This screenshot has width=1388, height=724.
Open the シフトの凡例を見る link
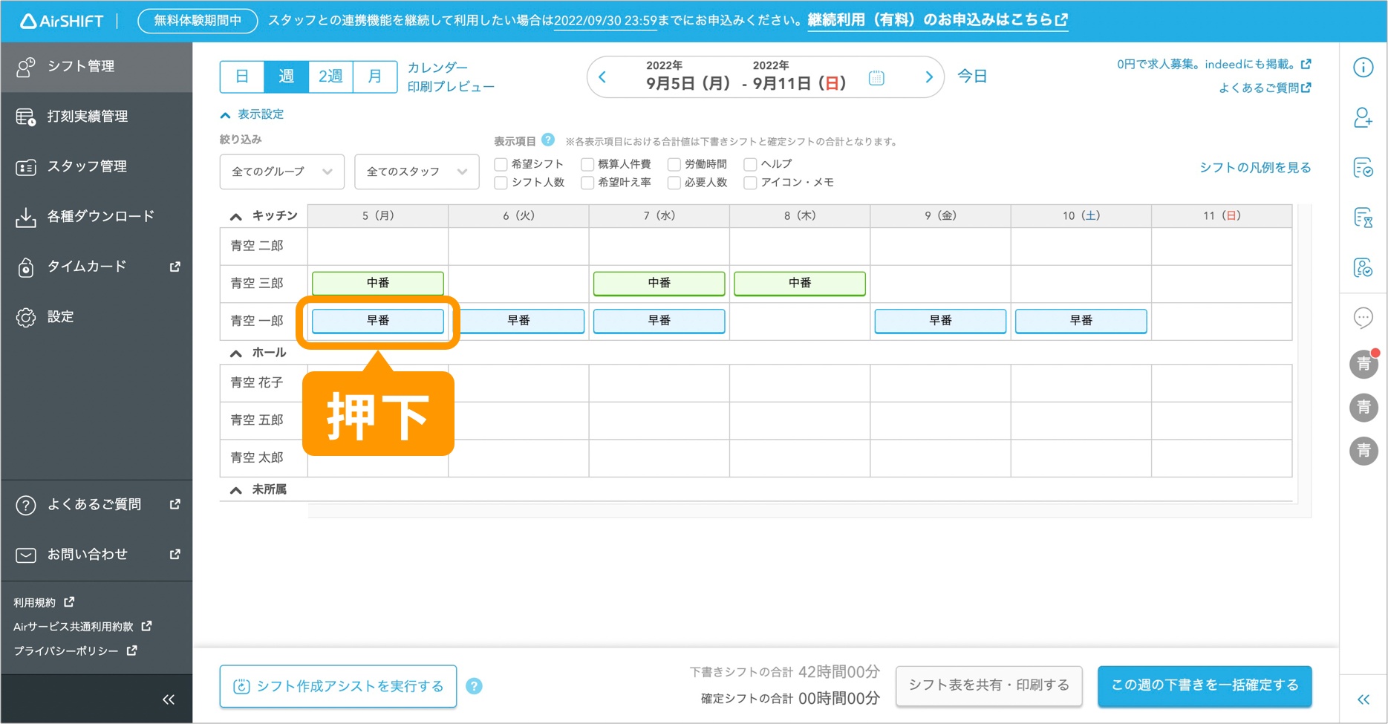(1254, 168)
